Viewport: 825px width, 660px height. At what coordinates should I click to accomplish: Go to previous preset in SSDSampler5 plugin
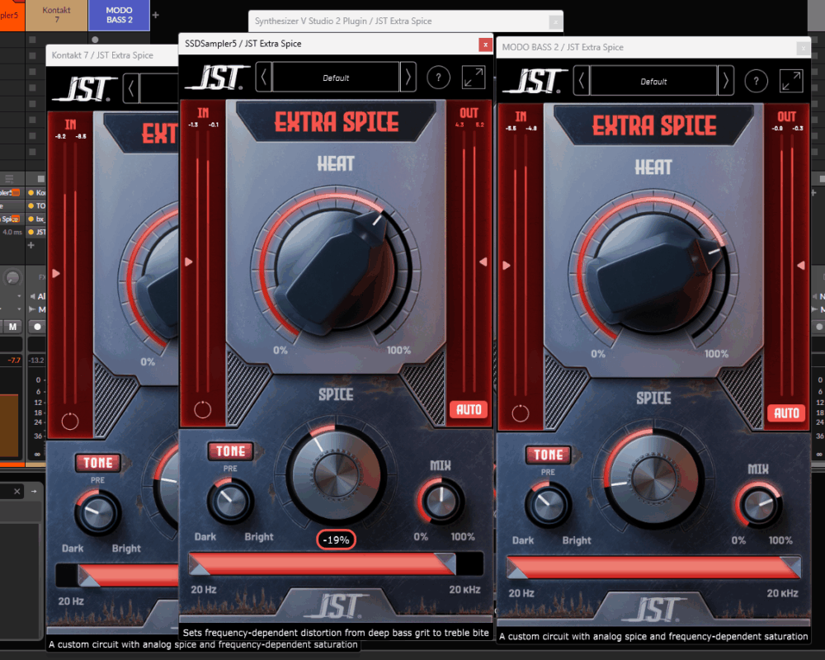(x=264, y=78)
